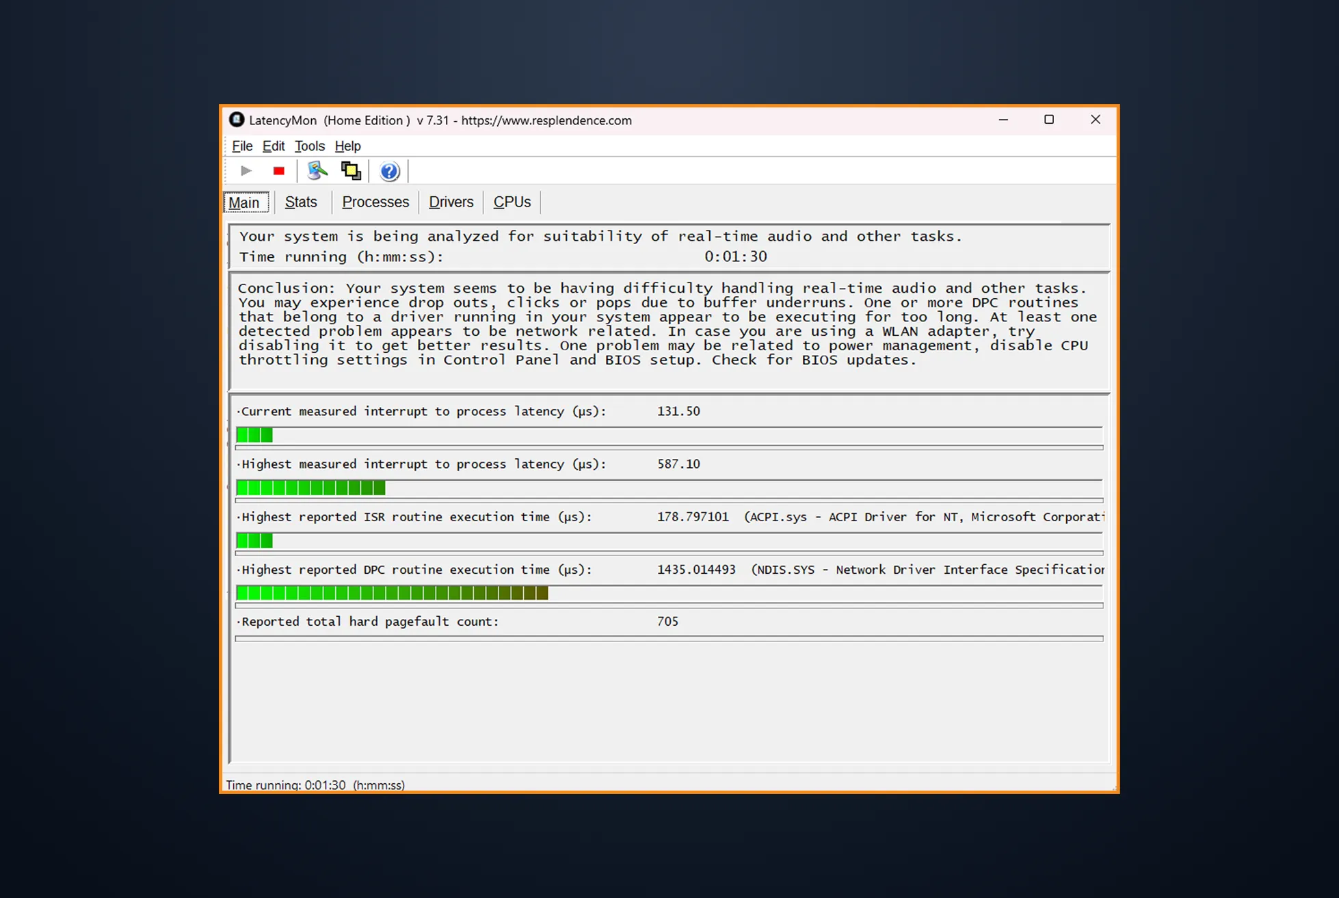Open the Tools menu

(x=310, y=146)
